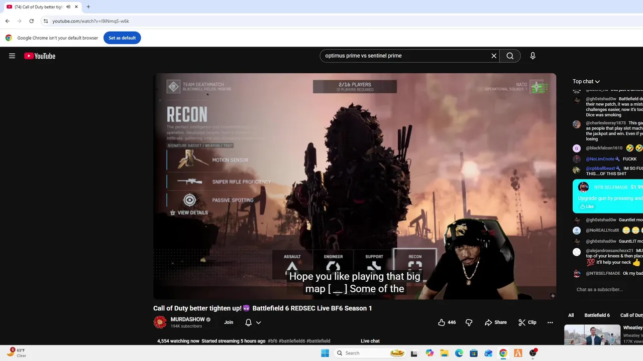
Task: Open the orange app on the taskbar
Action: [x=518, y=353]
